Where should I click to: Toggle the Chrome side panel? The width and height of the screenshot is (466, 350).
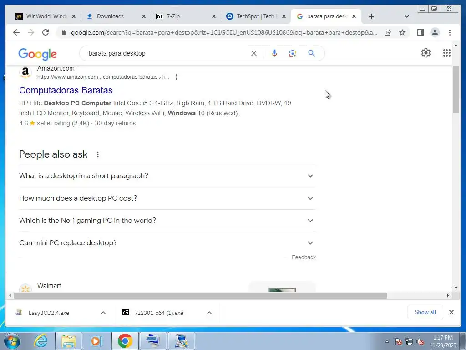click(x=420, y=32)
